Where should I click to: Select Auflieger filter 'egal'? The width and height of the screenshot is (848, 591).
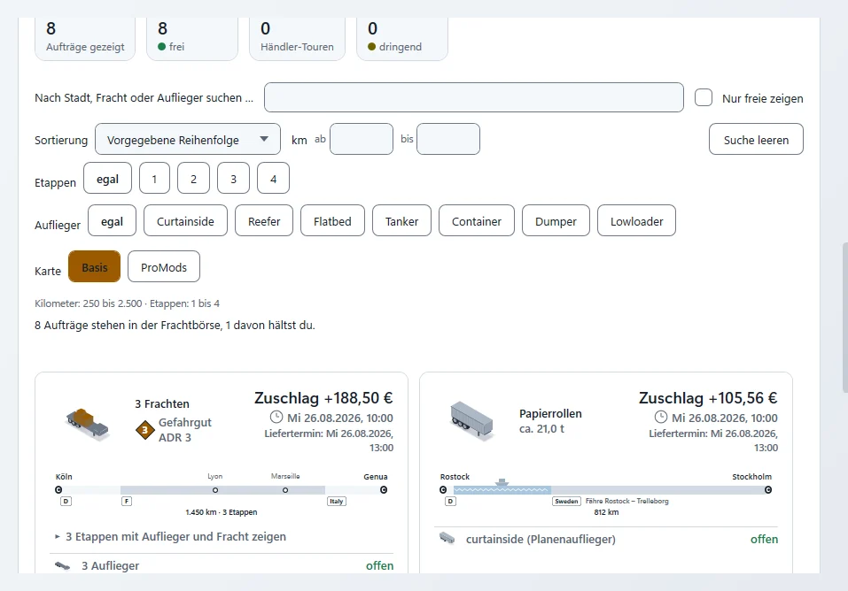coord(112,220)
